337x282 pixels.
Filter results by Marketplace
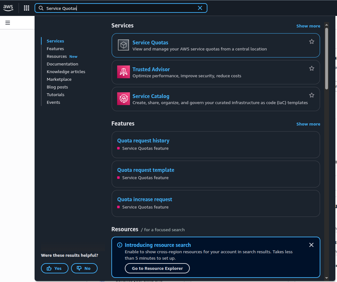(59, 79)
